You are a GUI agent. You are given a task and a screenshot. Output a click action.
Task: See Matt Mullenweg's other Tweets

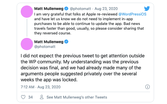coord(77,97)
